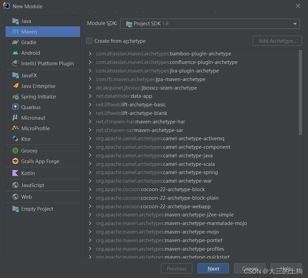The height and width of the screenshot is (278, 308).
Task: Expand camel-archetype-activemq entry
Action: (90, 138)
